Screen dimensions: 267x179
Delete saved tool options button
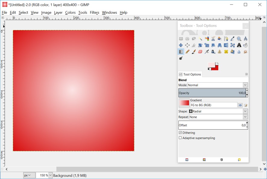221,160
